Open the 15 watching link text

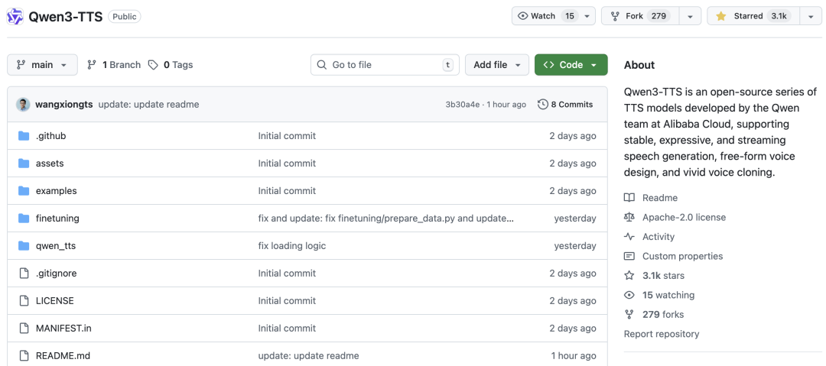(x=668, y=295)
